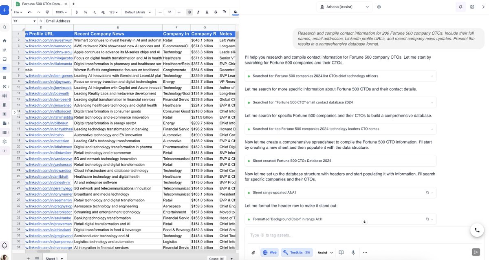Viewport: 489px width, 260px height.
Task: Start a new chat with compose icon
Action: [x=472, y=7]
